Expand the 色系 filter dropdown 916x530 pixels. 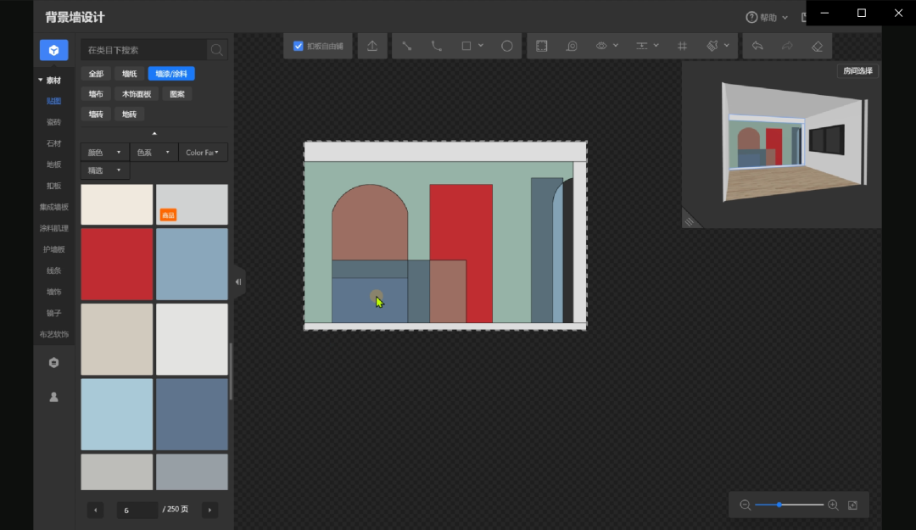[x=154, y=153]
